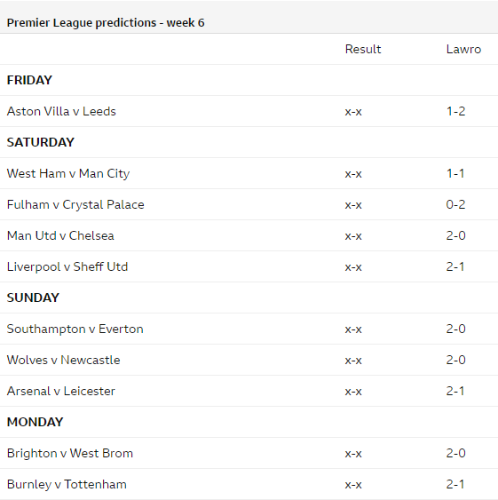Image resolution: width=498 pixels, height=500 pixels.
Task: Click Lawro's 1-2 prediction for Aston Villa v Leeds
Action: pos(456,111)
